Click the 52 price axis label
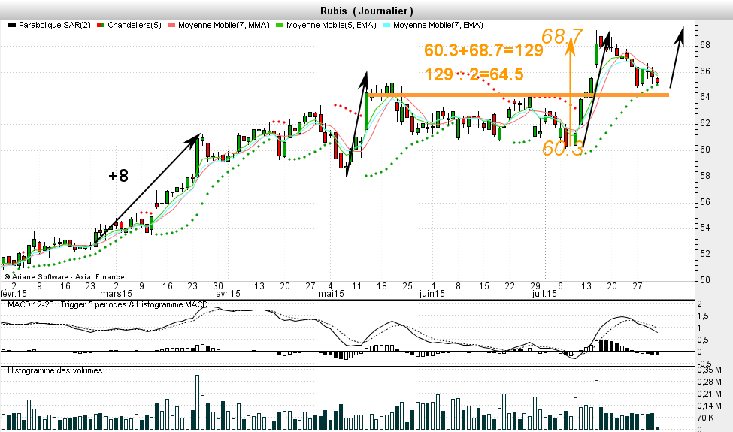Screen dimensions: 733x432 [x=705, y=254]
